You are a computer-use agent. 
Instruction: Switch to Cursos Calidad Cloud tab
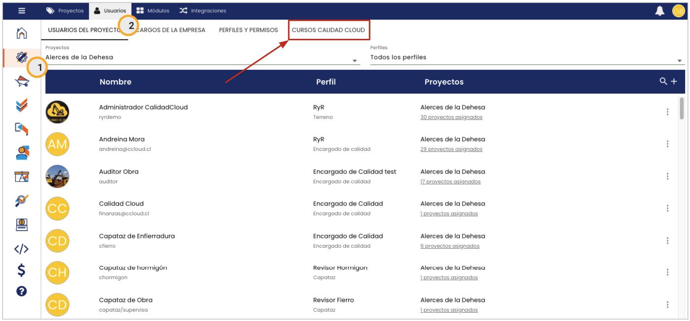click(328, 30)
